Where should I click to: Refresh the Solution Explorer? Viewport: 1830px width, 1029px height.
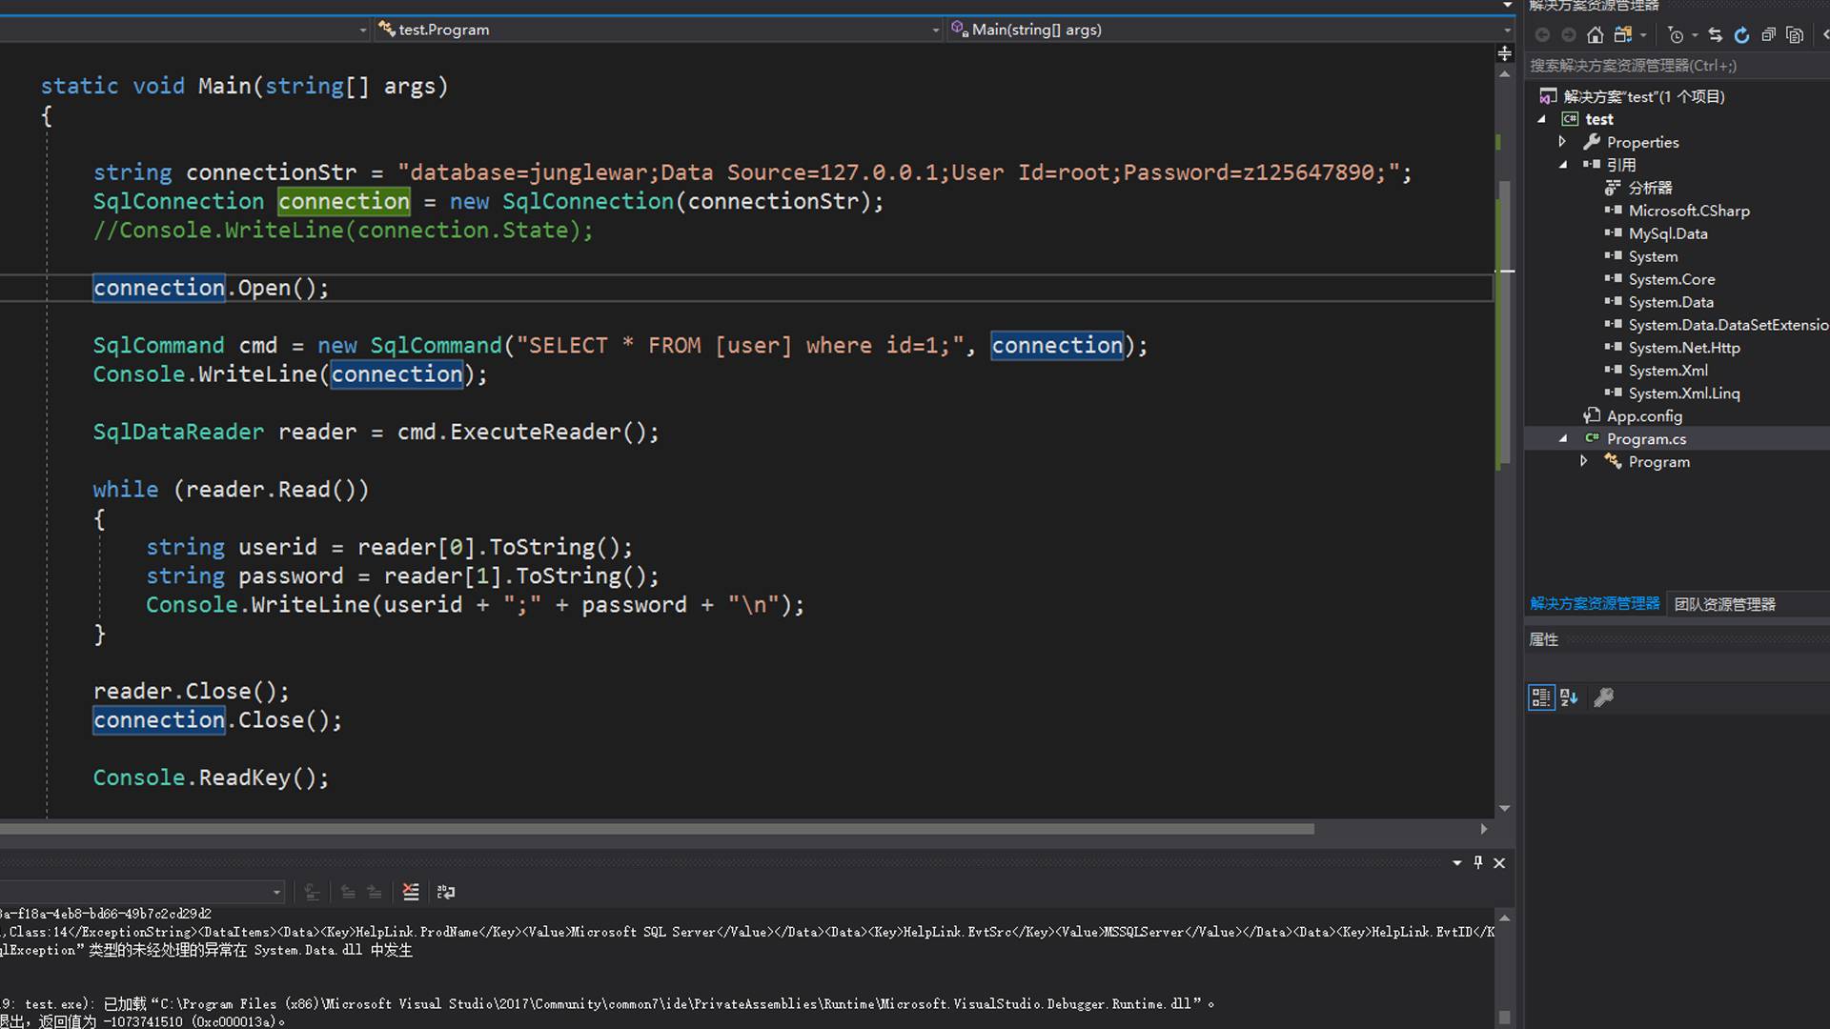[1741, 35]
